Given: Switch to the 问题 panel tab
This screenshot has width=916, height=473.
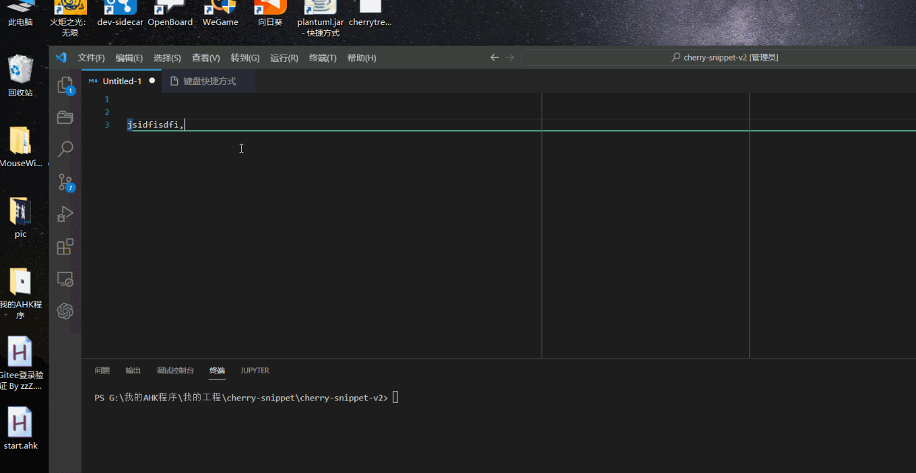Looking at the screenshot, I should point(102,371).
